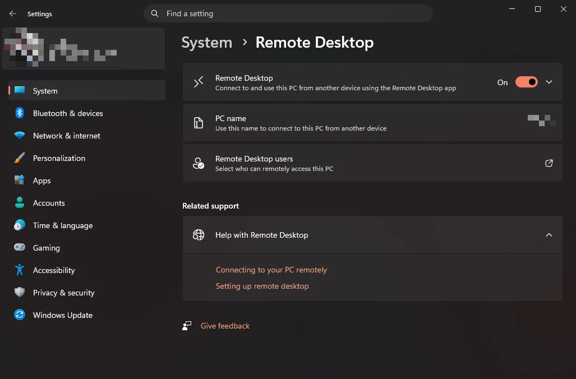Click Give feedback link
The width and height of the screenshot is (576, 379).
click(225, 326)
